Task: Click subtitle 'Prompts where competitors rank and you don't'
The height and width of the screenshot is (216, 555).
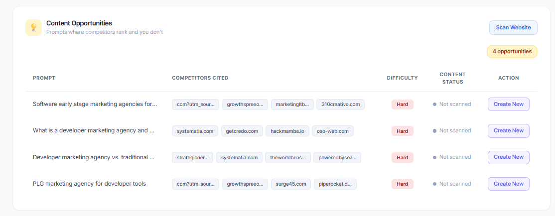Action: tap(105, 32)
